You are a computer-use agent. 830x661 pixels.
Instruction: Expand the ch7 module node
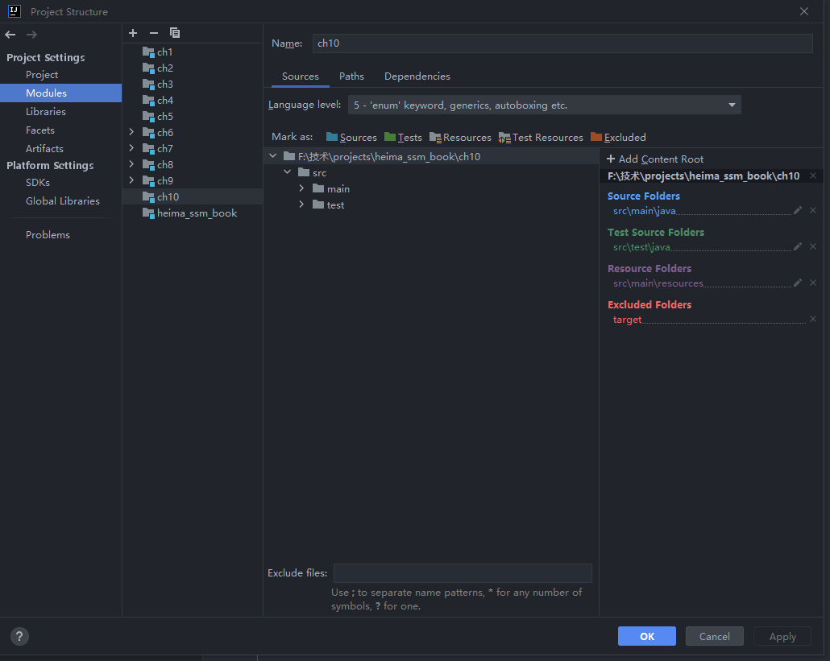click(131, 148)
